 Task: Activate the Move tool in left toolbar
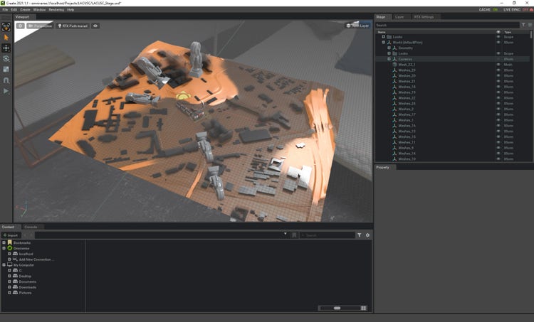6,48
